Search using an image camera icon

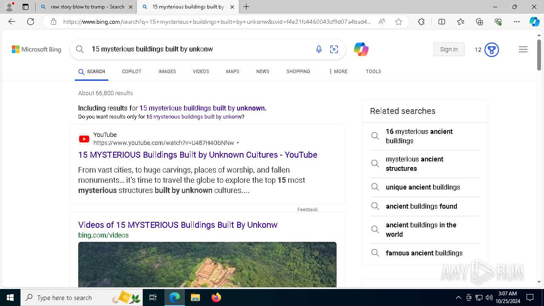334,49
